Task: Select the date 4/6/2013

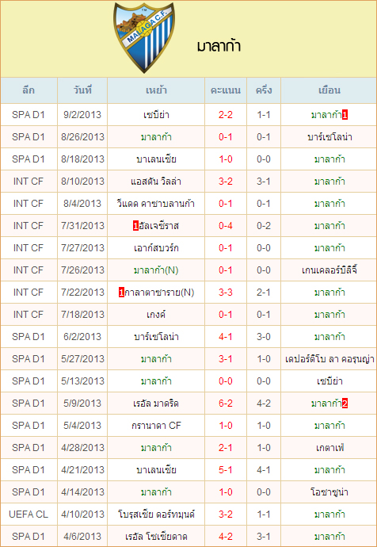Action: [82, 537]
